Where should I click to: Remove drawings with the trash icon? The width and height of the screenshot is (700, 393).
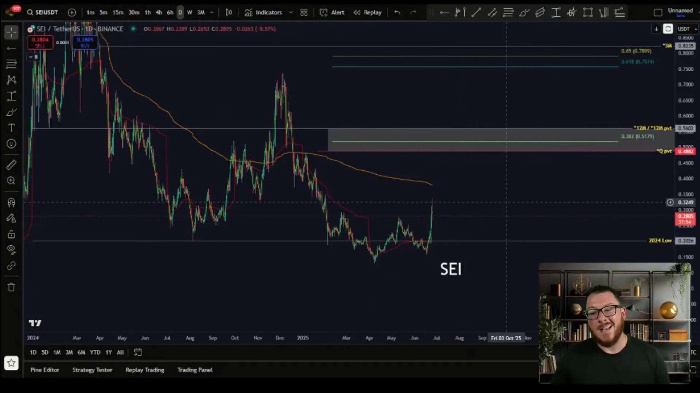click(11, 287)
